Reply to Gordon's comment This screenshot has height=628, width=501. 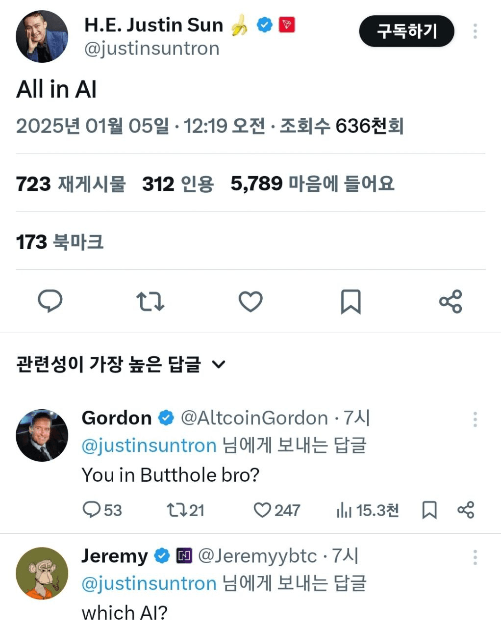click(x=91, y=510)
